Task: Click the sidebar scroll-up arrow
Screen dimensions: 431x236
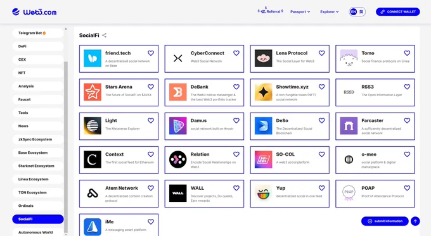Action: [x=66, y=29]
